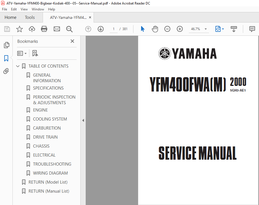Go to next page arrow
The image size is (259, 205).
pyautogui.click(x=101, y=29)
